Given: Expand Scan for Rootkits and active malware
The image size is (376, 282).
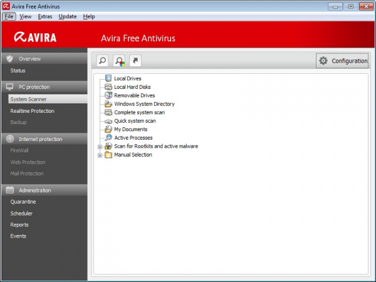Looking at the screenshot, I should [100, 147].
